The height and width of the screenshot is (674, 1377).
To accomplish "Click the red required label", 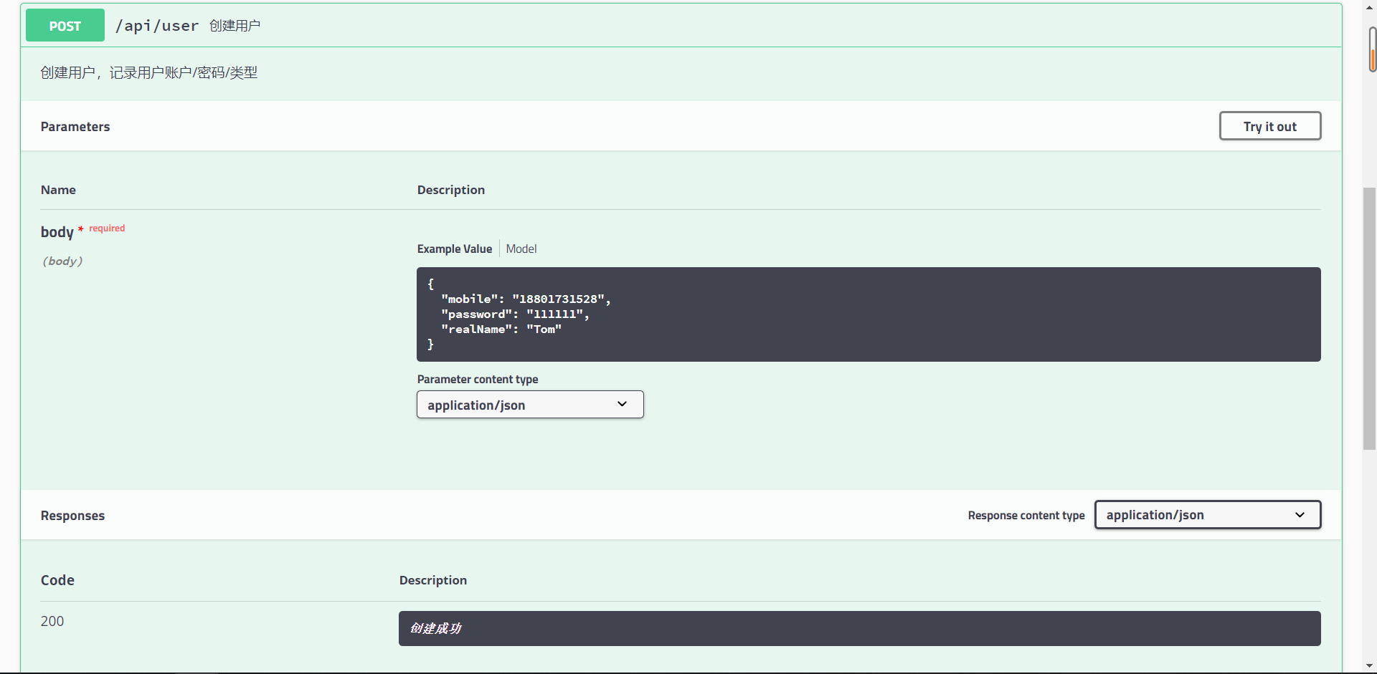I will point(107,228).
